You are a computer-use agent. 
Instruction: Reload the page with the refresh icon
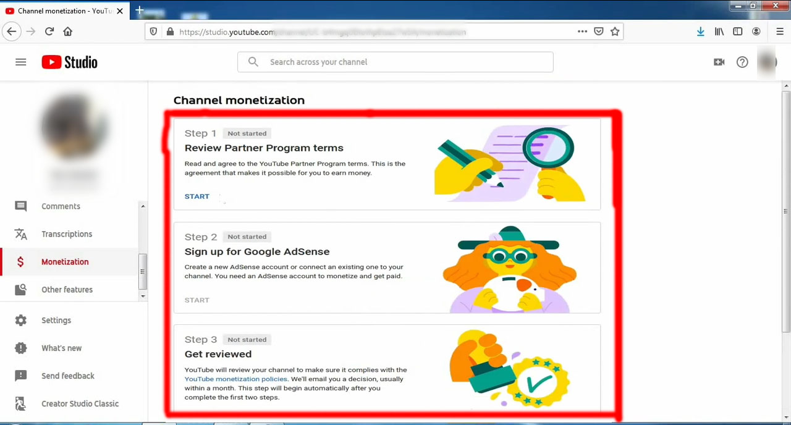(x=49, y=32)
